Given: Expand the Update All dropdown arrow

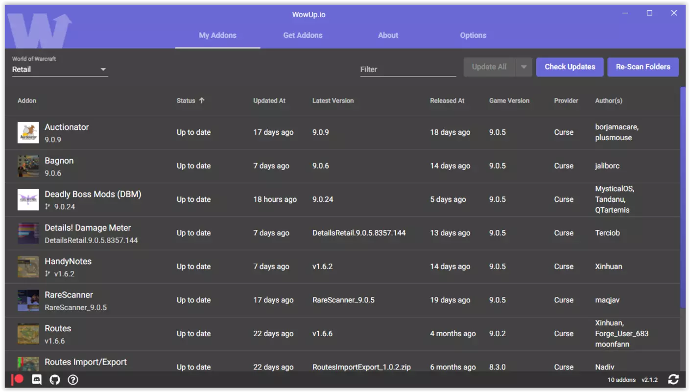Looking at the screenshot, I should pyautogui.click(x=523, y=67).
